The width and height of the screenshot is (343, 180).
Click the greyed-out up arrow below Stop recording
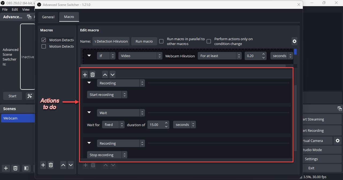[x=106, y=165]
